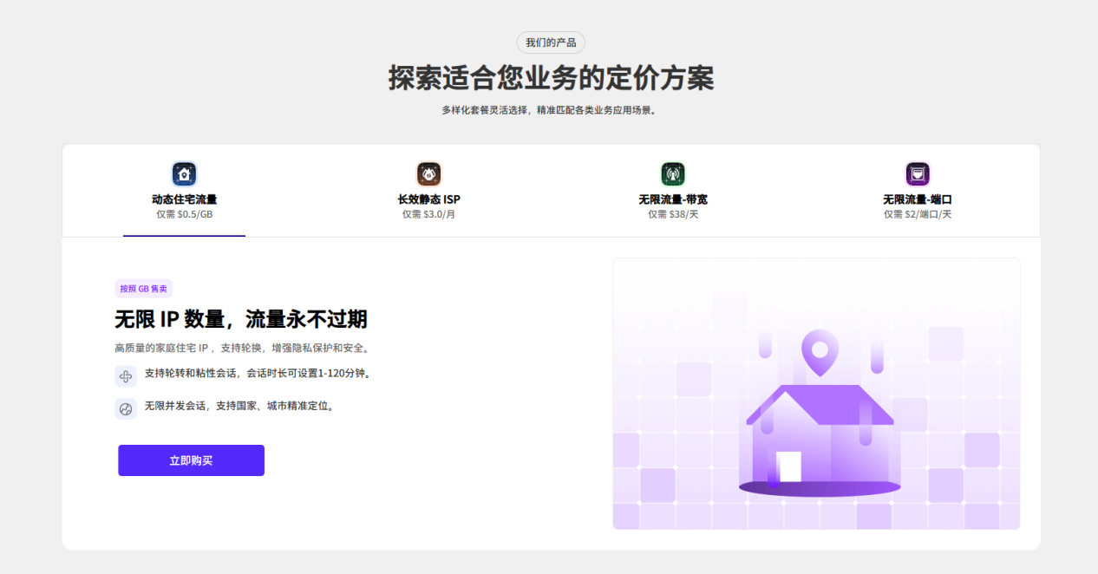
Task: Select the 动态住宅流量 house icon
Action: (x=184, y=173)
